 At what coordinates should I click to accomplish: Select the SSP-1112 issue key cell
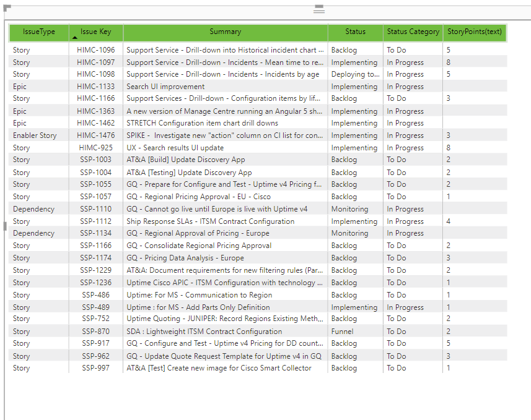click(96, 221)
